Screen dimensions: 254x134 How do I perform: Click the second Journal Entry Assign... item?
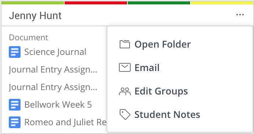coord(53,87)
